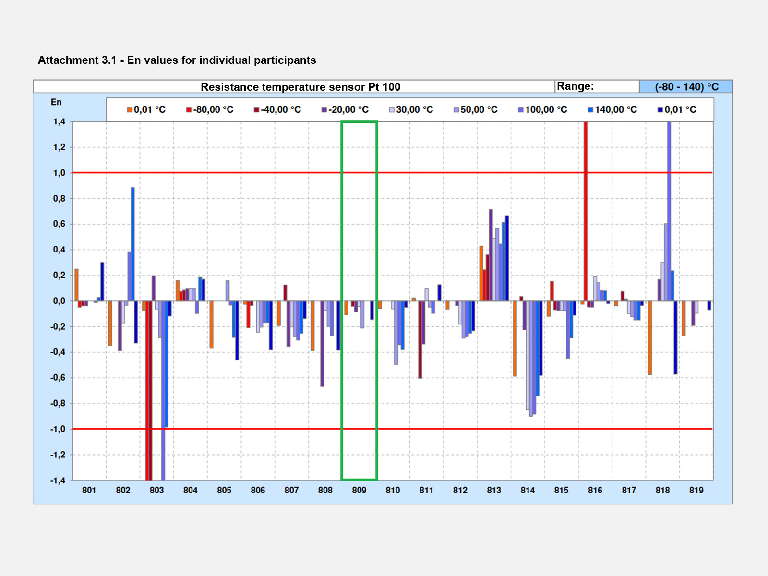Viewport: 768px width, 576px height.
Task: Click the dark red -40,00 °C legend swatch
Action: click(256, 110)
